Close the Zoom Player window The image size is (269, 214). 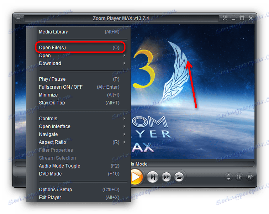250,18
